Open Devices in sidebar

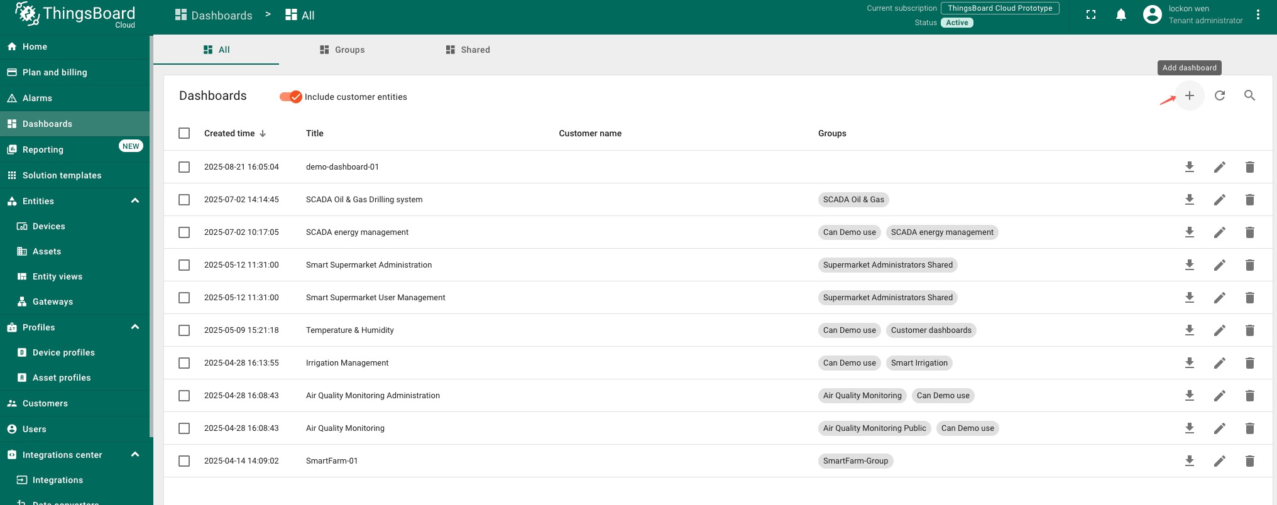(x=75, y=226)
